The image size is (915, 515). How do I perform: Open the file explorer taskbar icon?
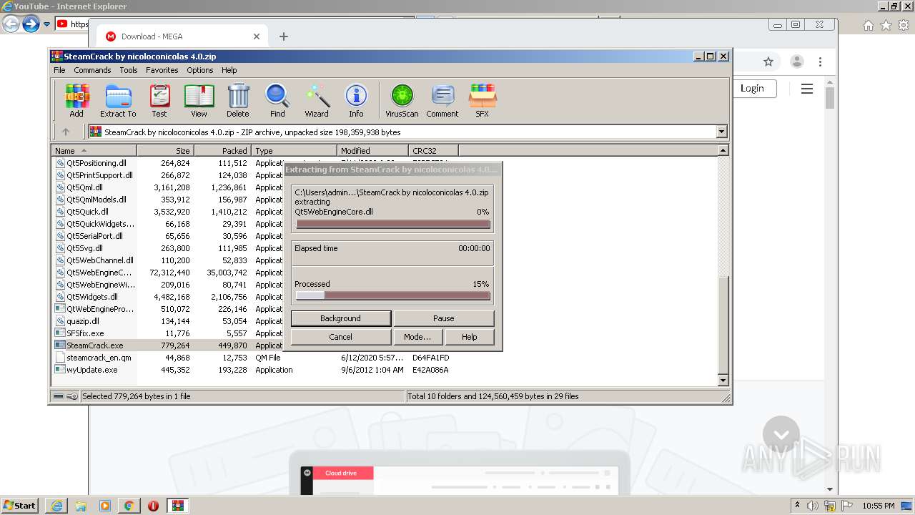[81, 506]
